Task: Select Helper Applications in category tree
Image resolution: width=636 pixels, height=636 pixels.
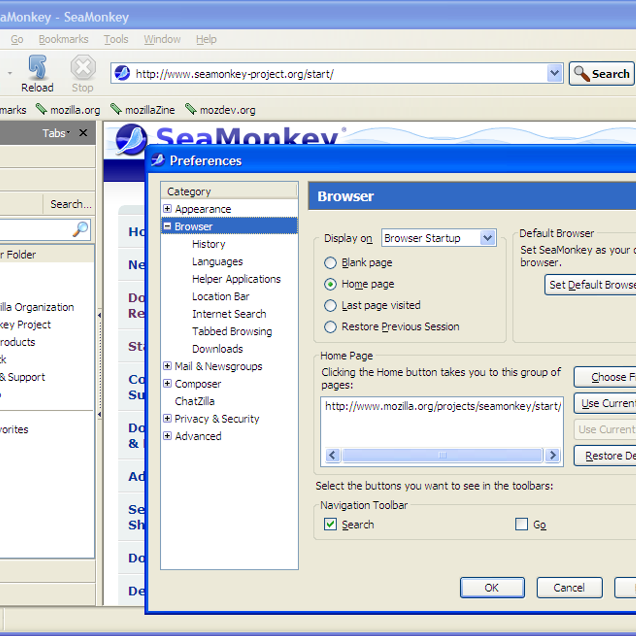Action: coord(236,279)
